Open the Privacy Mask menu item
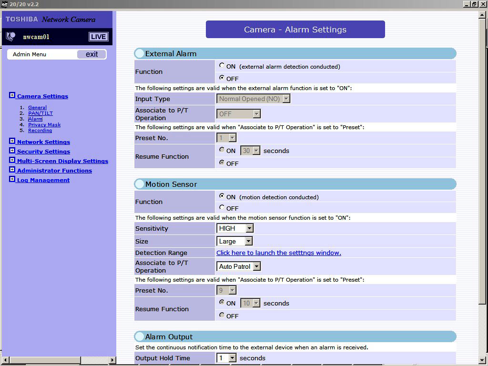This screenshot has width=488, height=366. tap(44, 125)
